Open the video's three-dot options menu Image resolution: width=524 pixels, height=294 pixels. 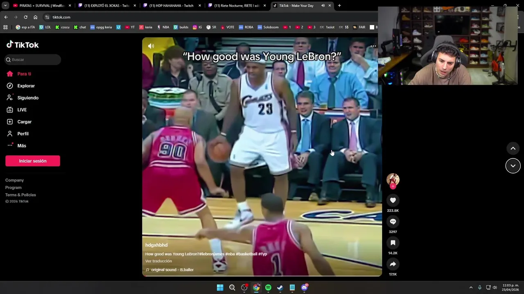373,46
